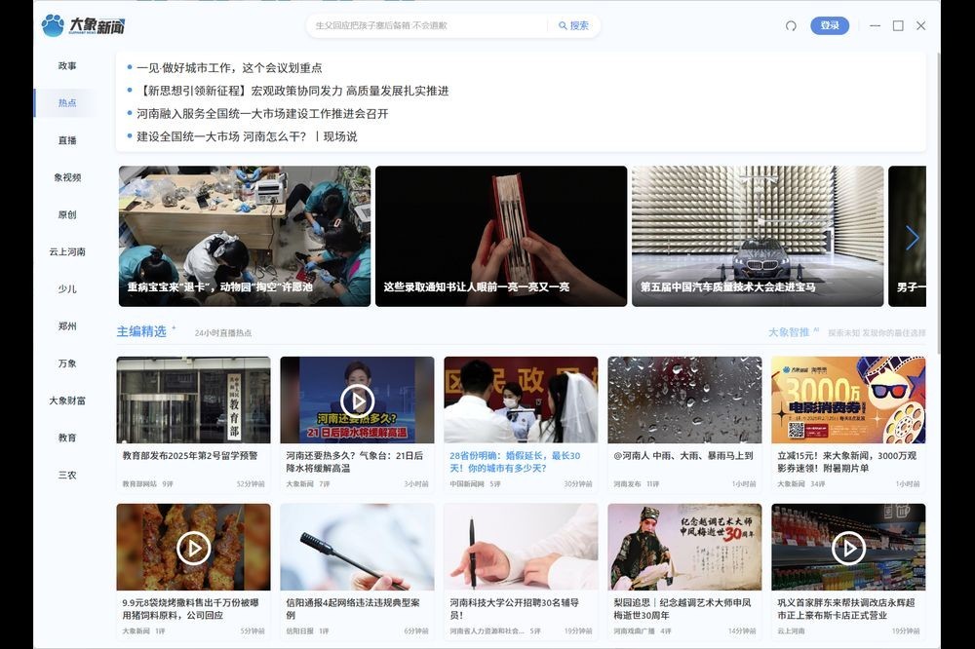Select the 大象智推 AI tab

(789, 332)
